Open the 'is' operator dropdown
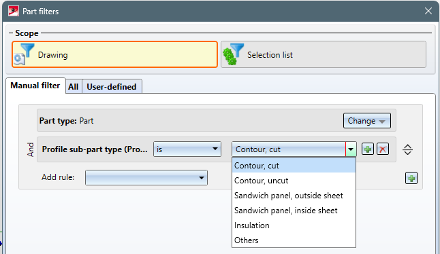440x254 pixels. point(187,149)
